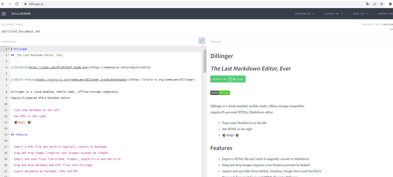Screen dimensions: 393x177
Task: Click the site padlock icon
Action: coord(25,4)
